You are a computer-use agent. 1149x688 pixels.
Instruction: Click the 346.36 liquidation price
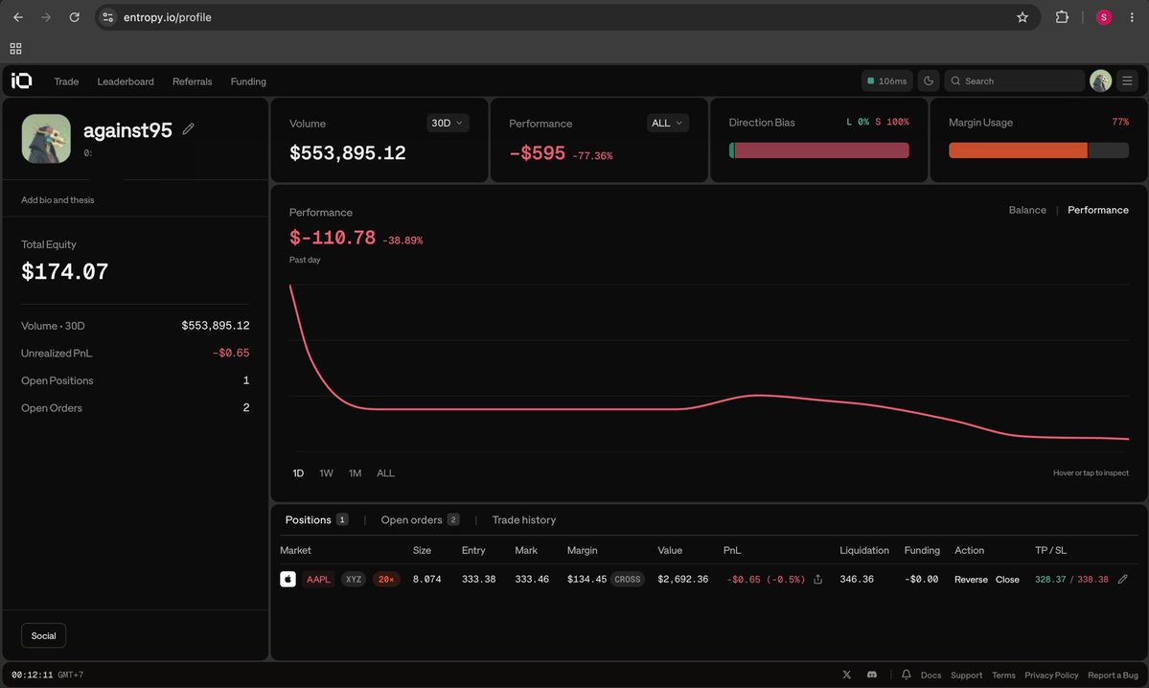857,579
